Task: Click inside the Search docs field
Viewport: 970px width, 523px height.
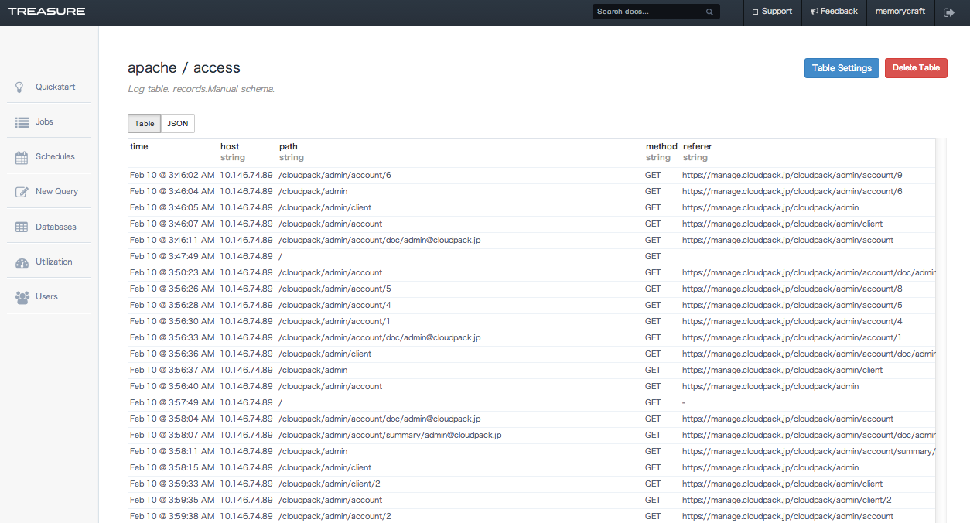Action: (650, 12)
